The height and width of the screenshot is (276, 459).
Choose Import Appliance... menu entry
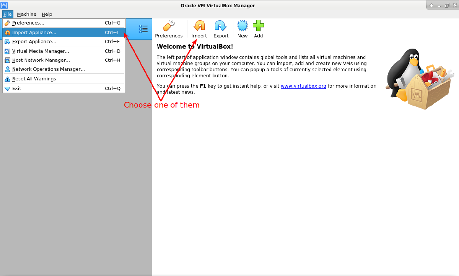click(34, 33)
